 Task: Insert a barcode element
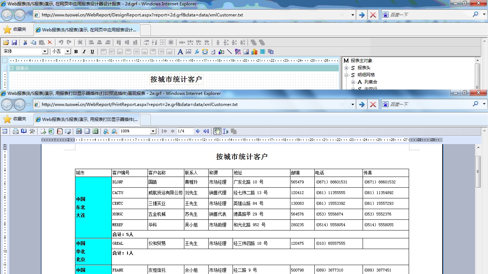263,52
